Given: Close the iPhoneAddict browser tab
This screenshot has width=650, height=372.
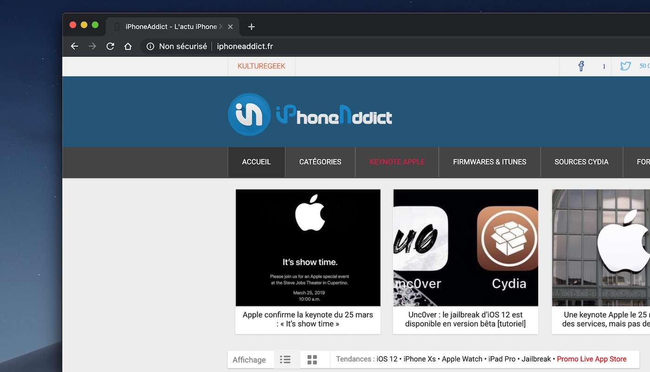Looking at the screenshot, I should (230, 27).
